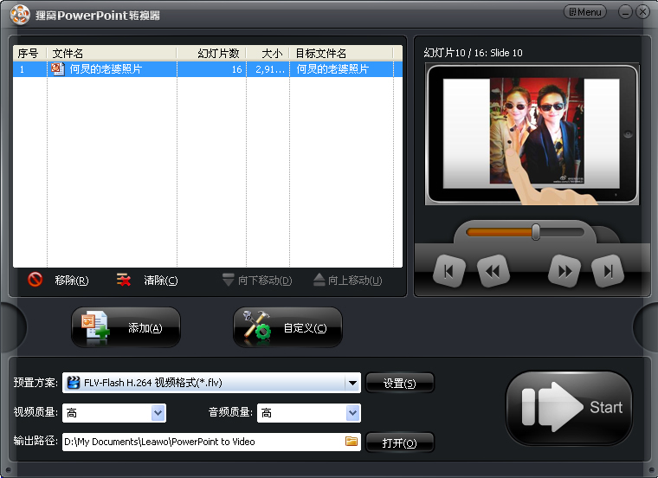Click the FLV film icon in profile box

click(x=74, y=383)
